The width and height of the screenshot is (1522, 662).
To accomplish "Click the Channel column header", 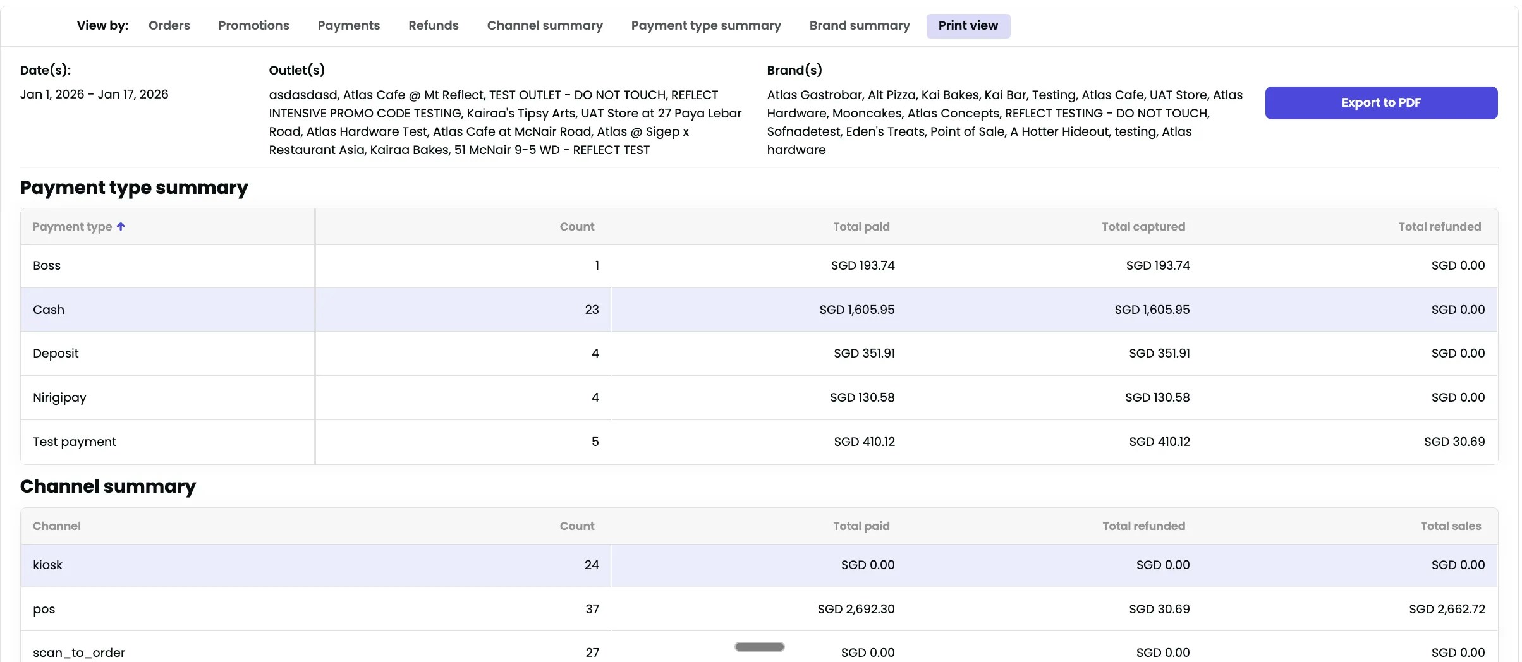I will [56, 526].
